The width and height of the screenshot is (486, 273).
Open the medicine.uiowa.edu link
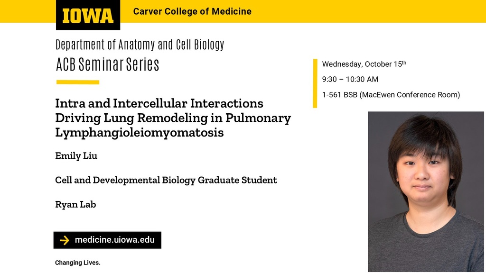pyautogui.click(x=114, y=240)
